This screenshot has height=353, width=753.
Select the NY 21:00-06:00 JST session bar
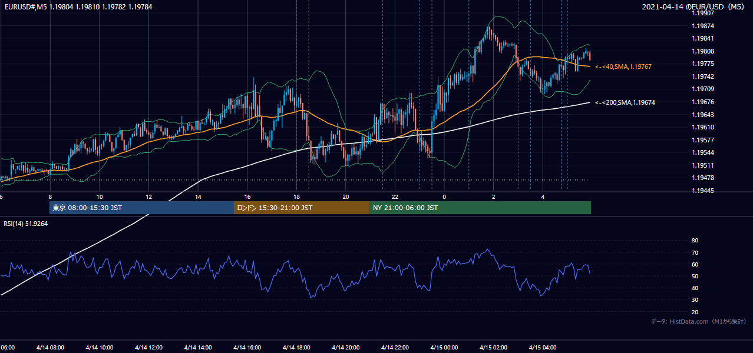click(480, 208)
